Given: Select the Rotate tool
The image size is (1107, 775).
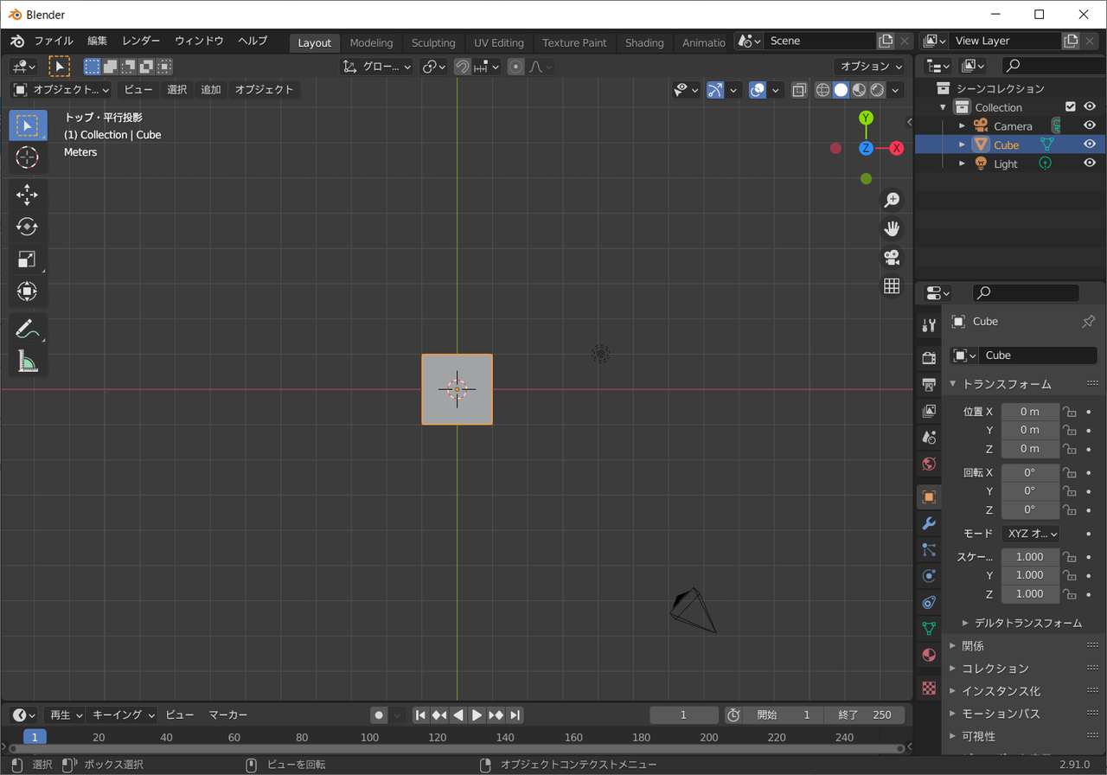Looking at the screenshot, I should tap(27, 227).
